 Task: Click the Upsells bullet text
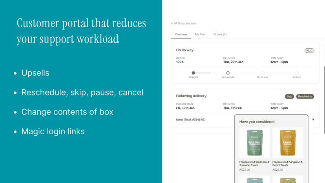pyautogui.click(x=35, y=73)
